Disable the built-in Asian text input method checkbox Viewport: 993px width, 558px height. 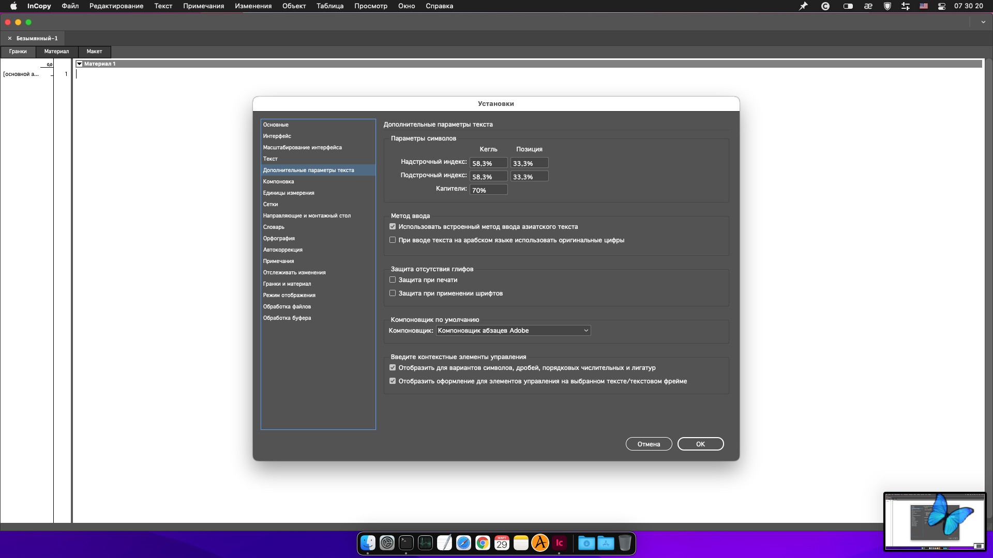393,227
